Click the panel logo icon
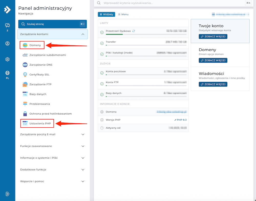Image resolution: width=256 pixels, height=201 pixels. [7, 10]
